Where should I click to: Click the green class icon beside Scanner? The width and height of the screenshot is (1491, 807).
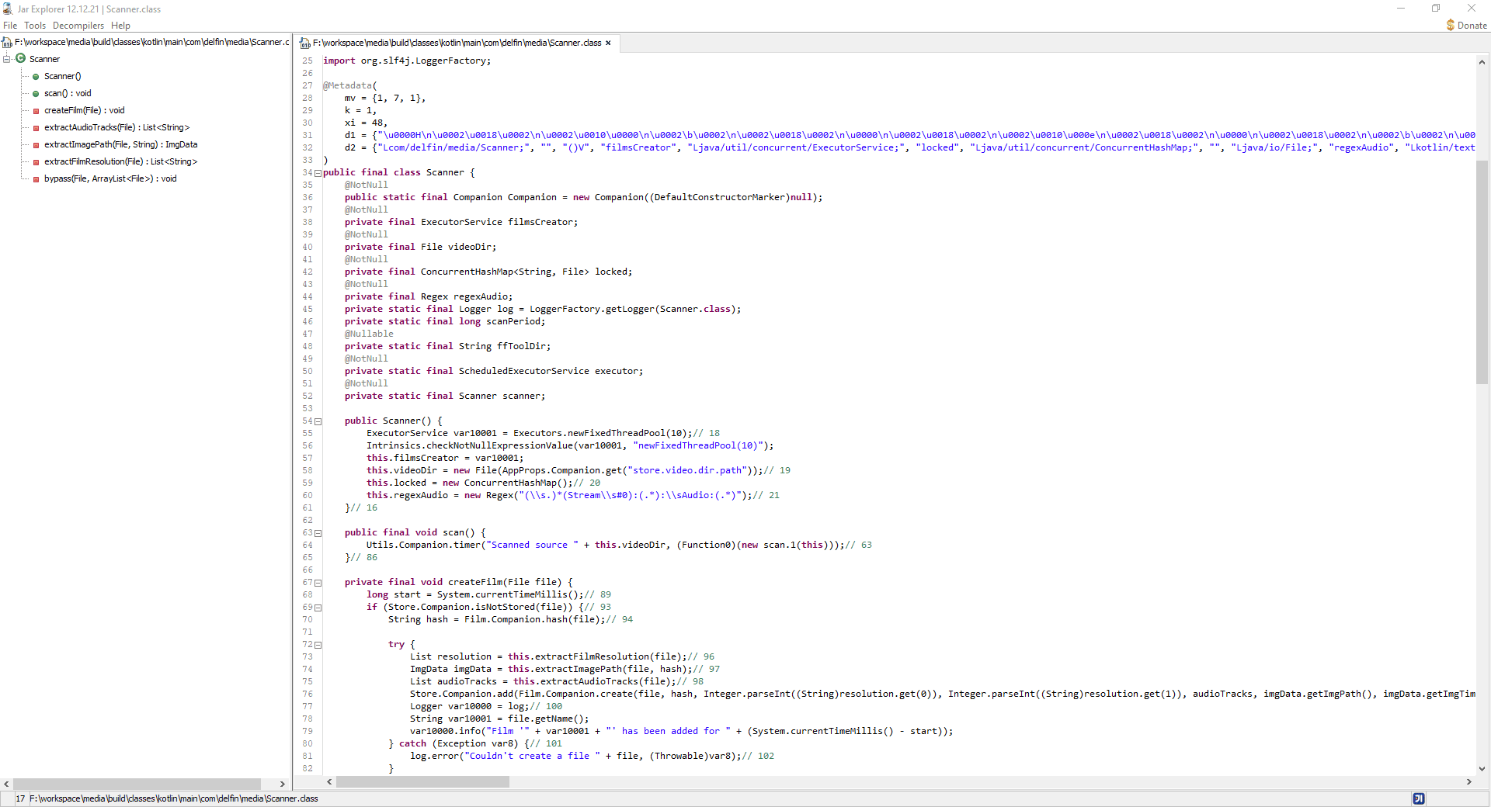coord(21,58)
